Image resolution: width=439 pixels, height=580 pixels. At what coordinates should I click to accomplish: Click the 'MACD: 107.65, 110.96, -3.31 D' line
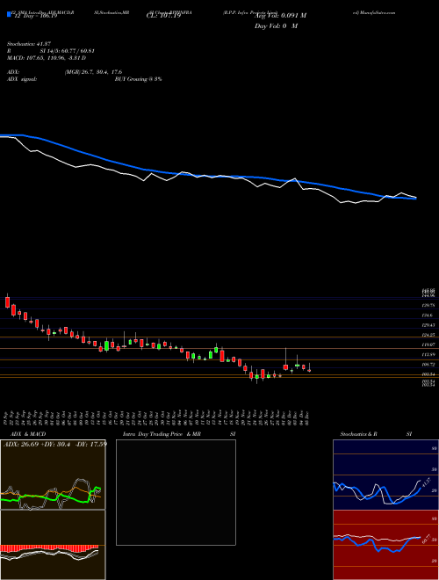click(47, 58)
